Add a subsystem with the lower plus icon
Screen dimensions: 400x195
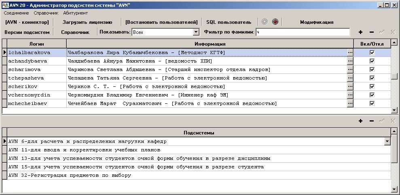tap(360, 121)
